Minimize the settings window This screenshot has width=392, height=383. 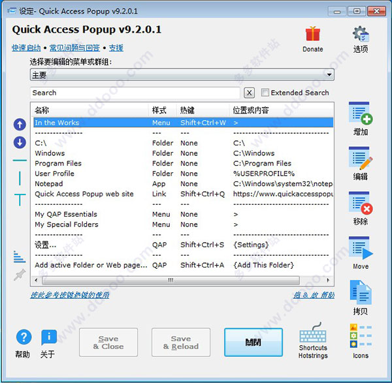click(337, 12)
